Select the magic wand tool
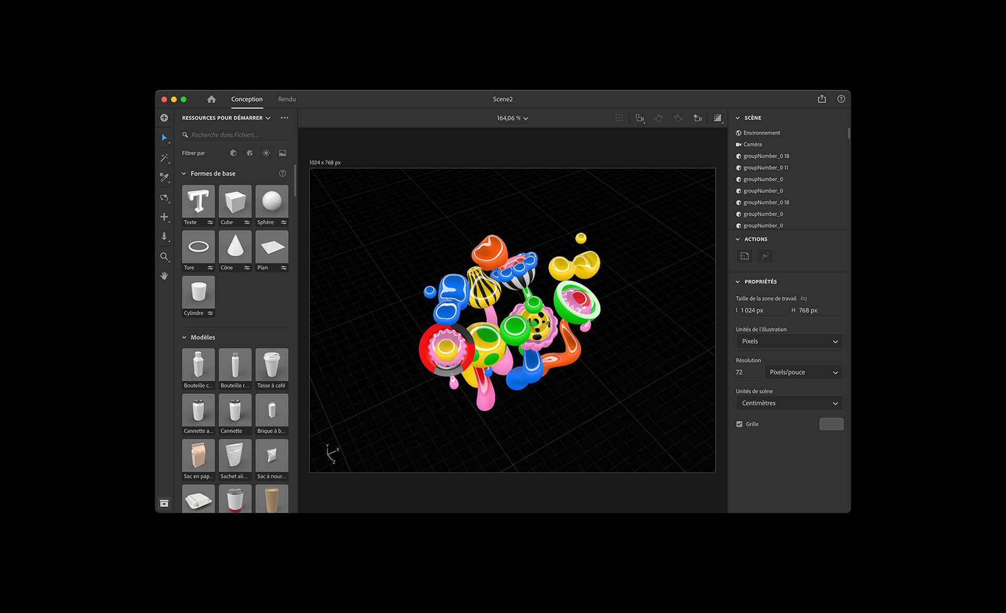This screenshot has width=1006, height=613. [164, 158]
